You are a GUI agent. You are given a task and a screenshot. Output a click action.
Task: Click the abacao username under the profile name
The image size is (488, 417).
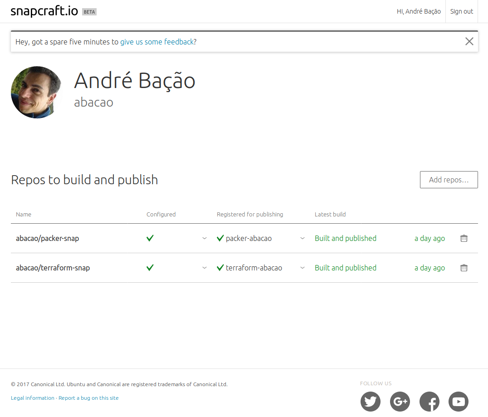tap(94, 103)
